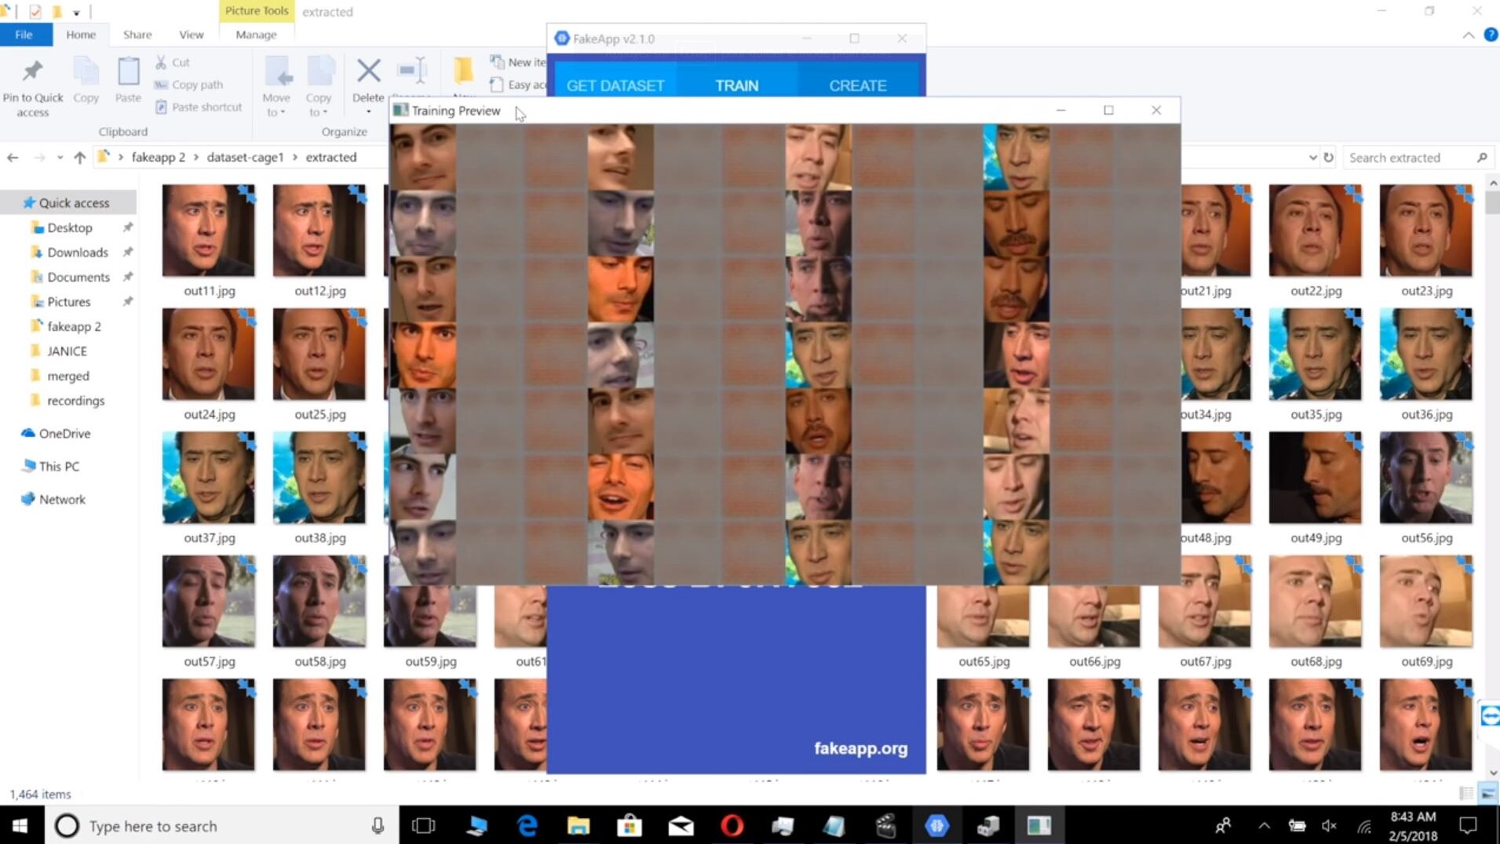Image resolution: width=1500 pixels, height=844 pixels.
Task: Click the GET DATASET tab
Action: pyautogui.click(x=615, y=85)
